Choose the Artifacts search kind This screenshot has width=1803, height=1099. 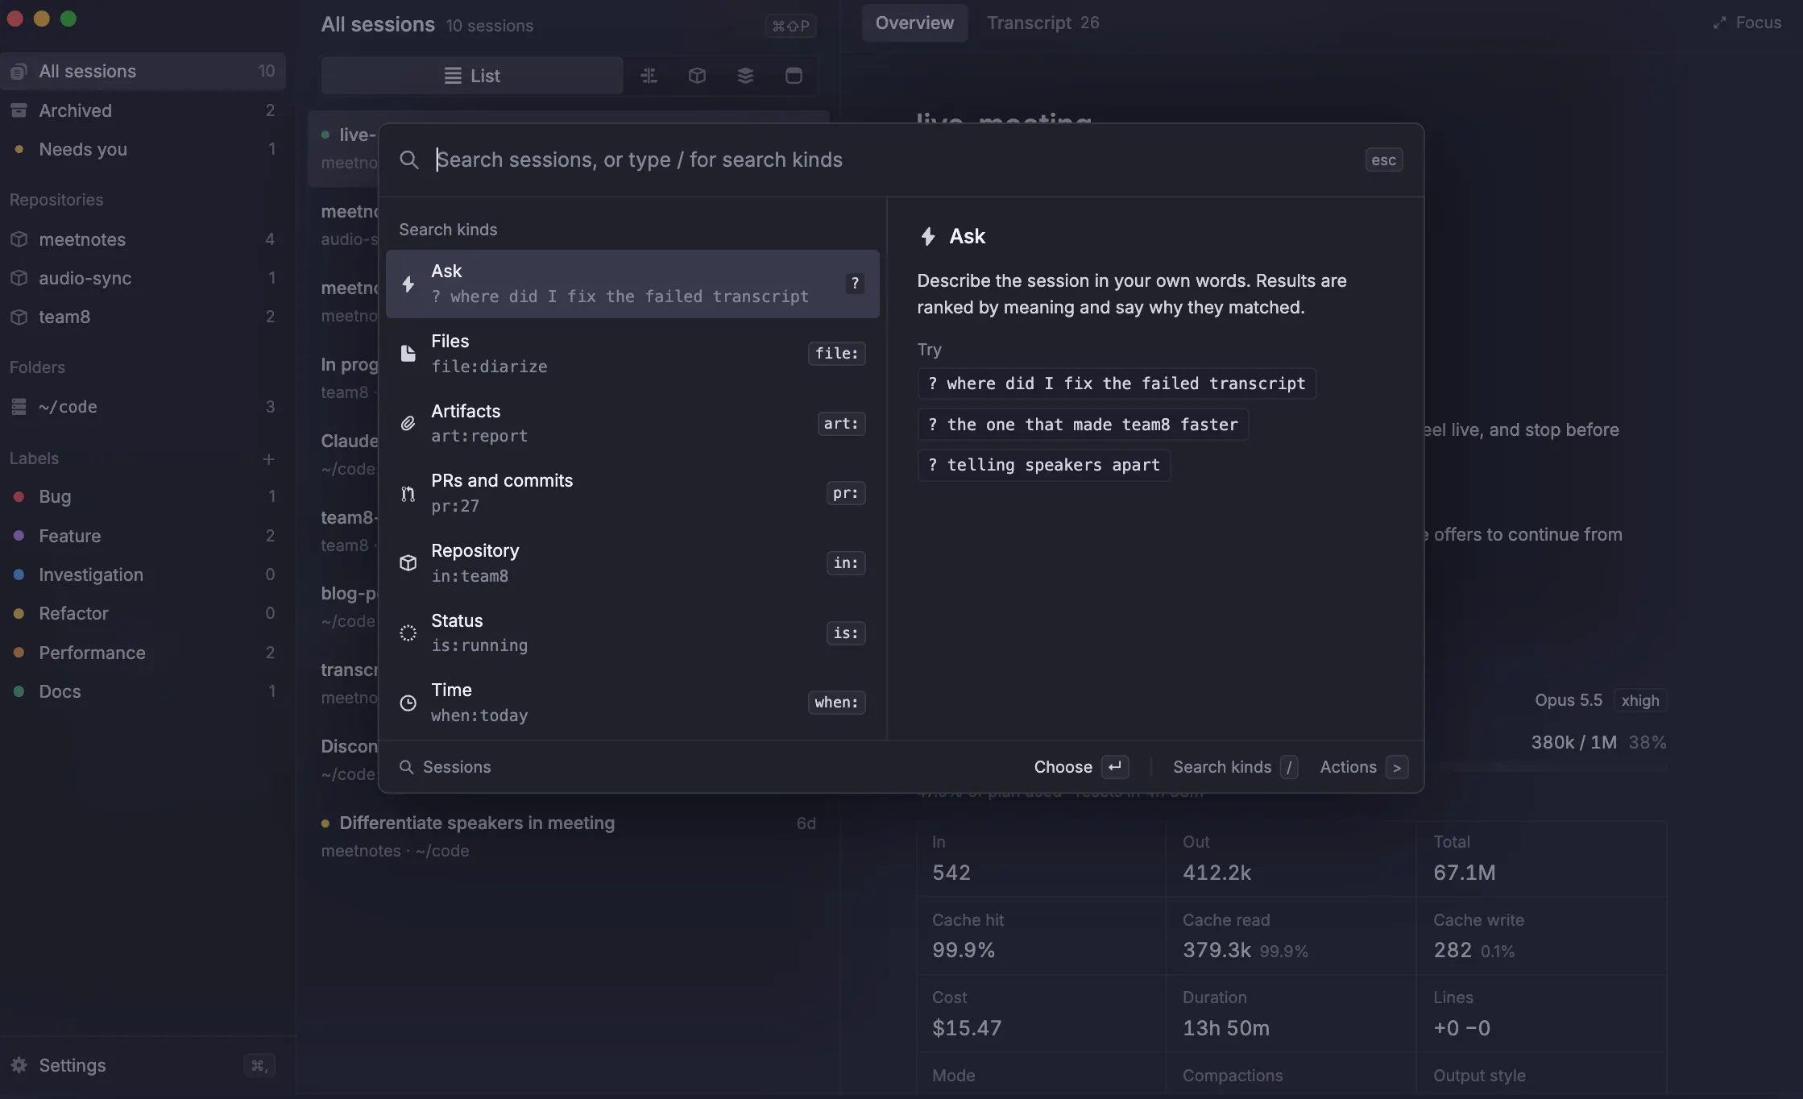(x=632, y=423)
